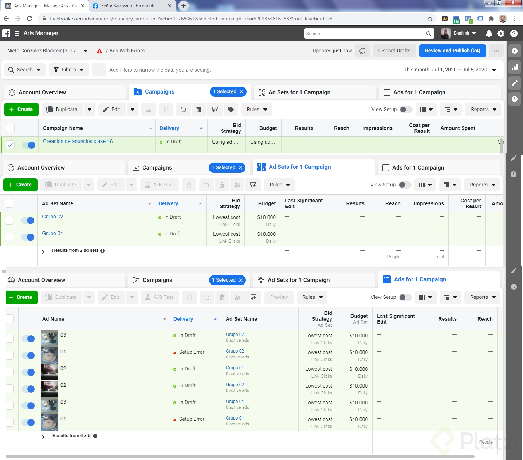
Task: Click Review and Publish (24)
Action: pyautogui.click(x=453, y=51)
